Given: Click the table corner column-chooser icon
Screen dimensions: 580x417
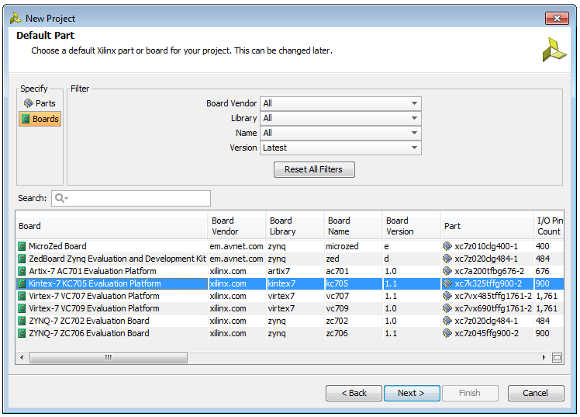Looking at the screenshot, I should 557,357.
